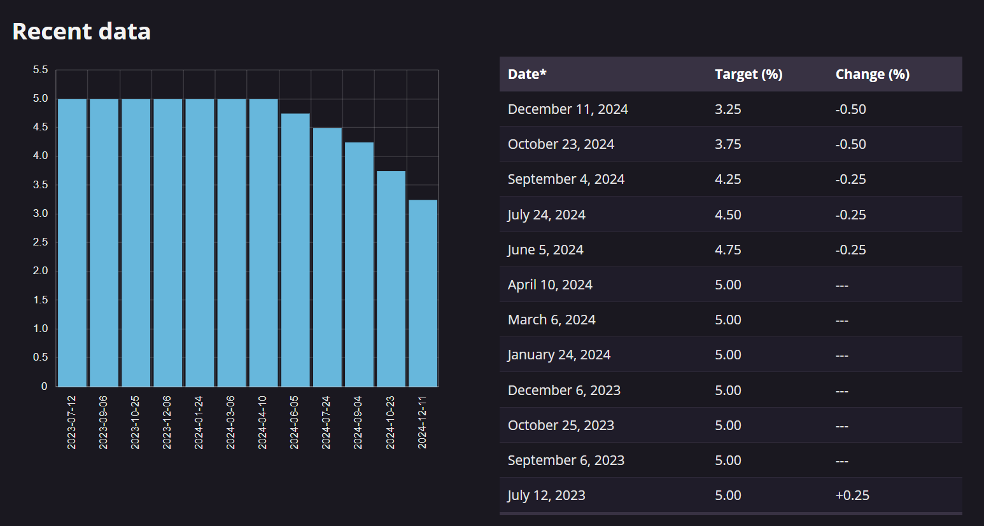Click the 5.00 target for July 12, 2023

pyautogui.click(x=728, y=495)
